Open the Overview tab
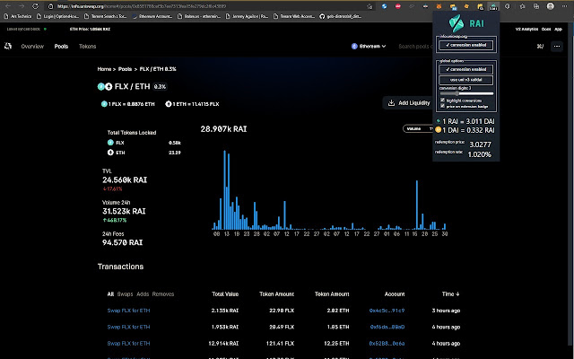The width and height of the screenshot is (574, 359). (x=32, y=46)
